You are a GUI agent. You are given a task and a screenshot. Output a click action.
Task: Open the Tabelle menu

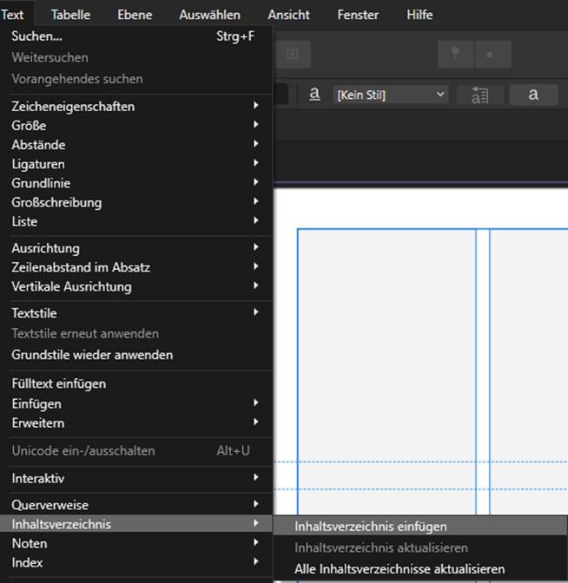coord(70,15)
